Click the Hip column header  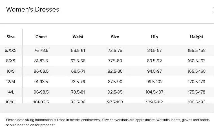154,37
